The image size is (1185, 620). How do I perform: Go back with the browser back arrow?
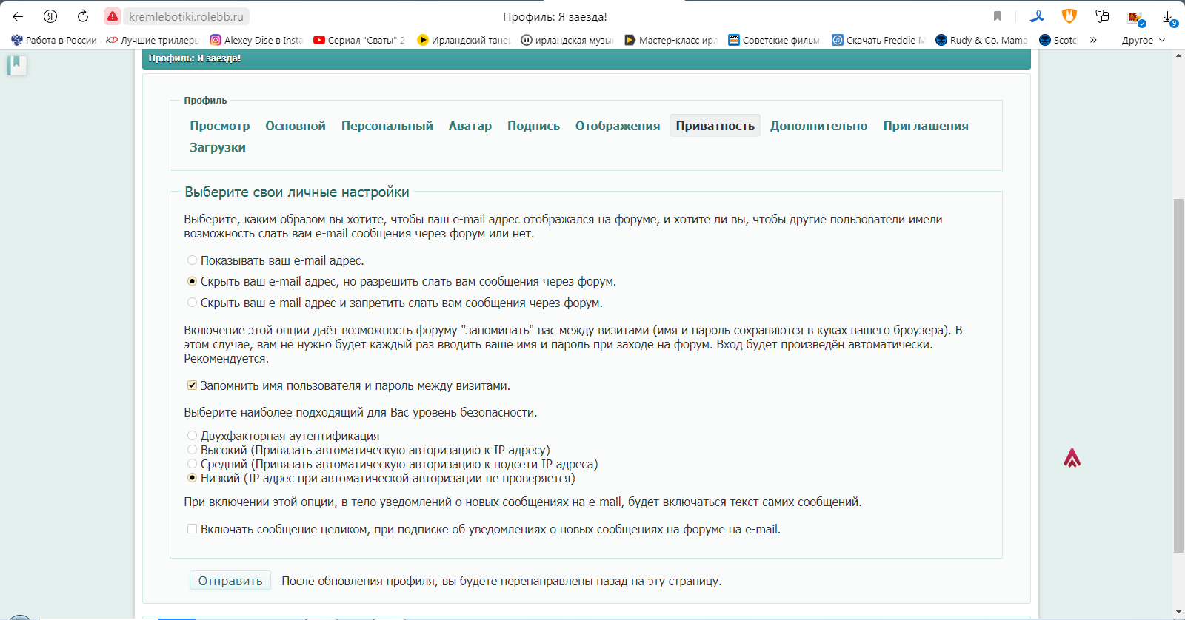18,16
